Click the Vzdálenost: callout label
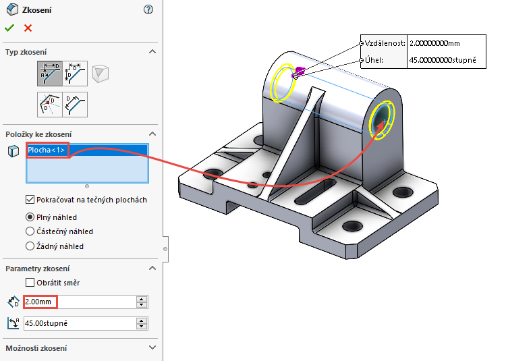 pos(385,43)
